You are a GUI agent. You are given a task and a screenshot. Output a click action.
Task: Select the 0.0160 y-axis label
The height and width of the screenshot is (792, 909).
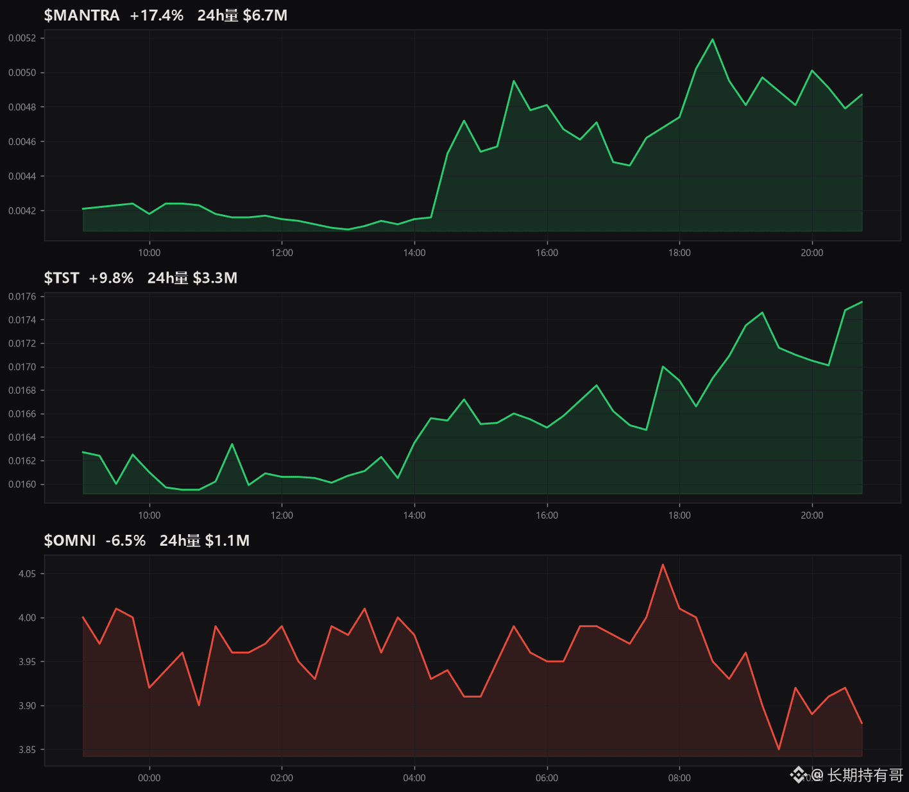coord(22,485)
